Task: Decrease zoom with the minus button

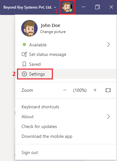Action: pos(65,90)
